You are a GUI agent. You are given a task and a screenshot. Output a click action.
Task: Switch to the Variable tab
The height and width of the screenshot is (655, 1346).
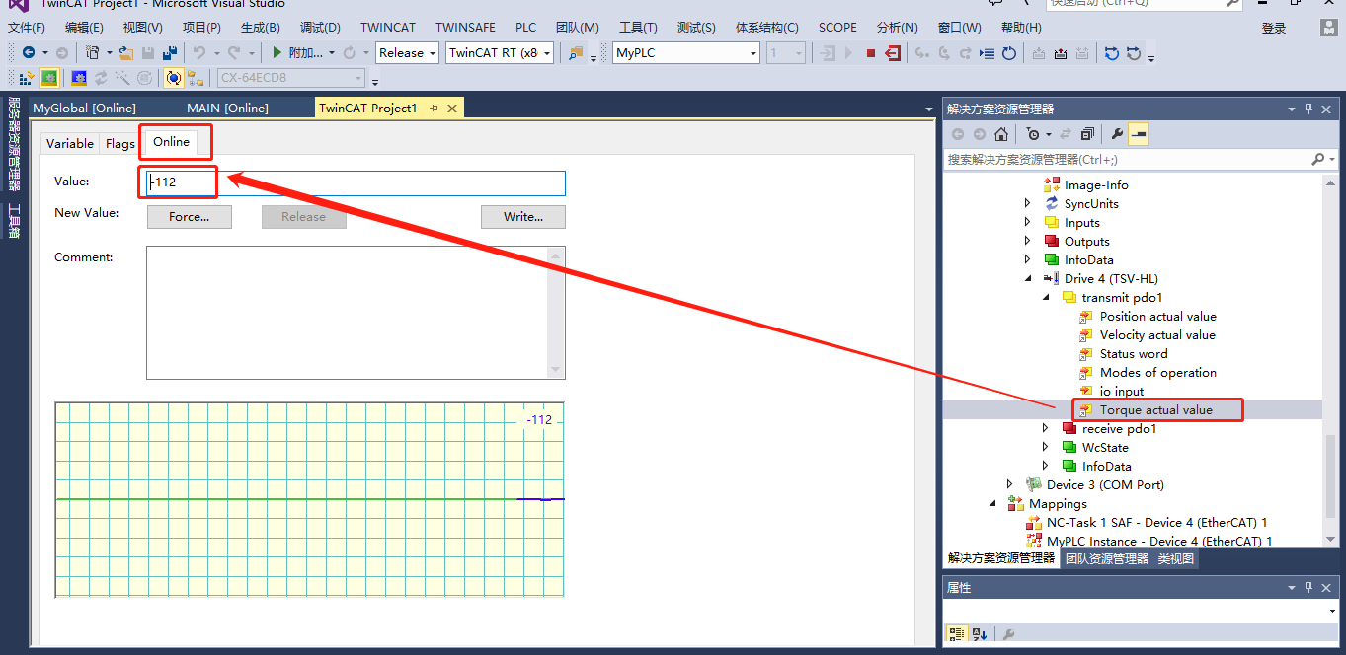70,144
